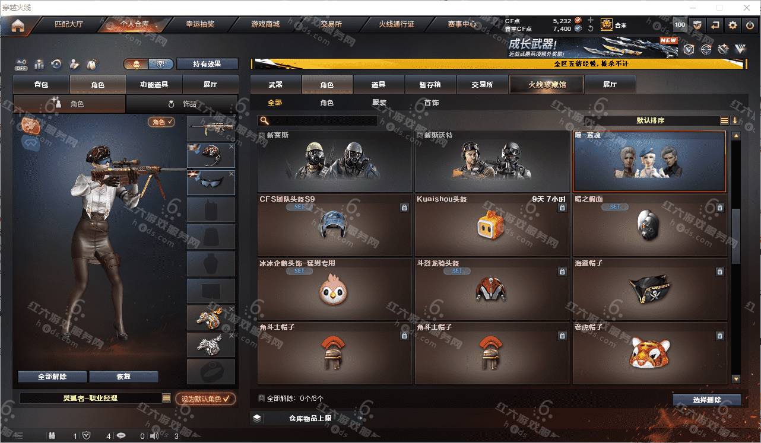761x443 pixels.
Task: Click the 全部解除 button
Action: pos(52,377)
